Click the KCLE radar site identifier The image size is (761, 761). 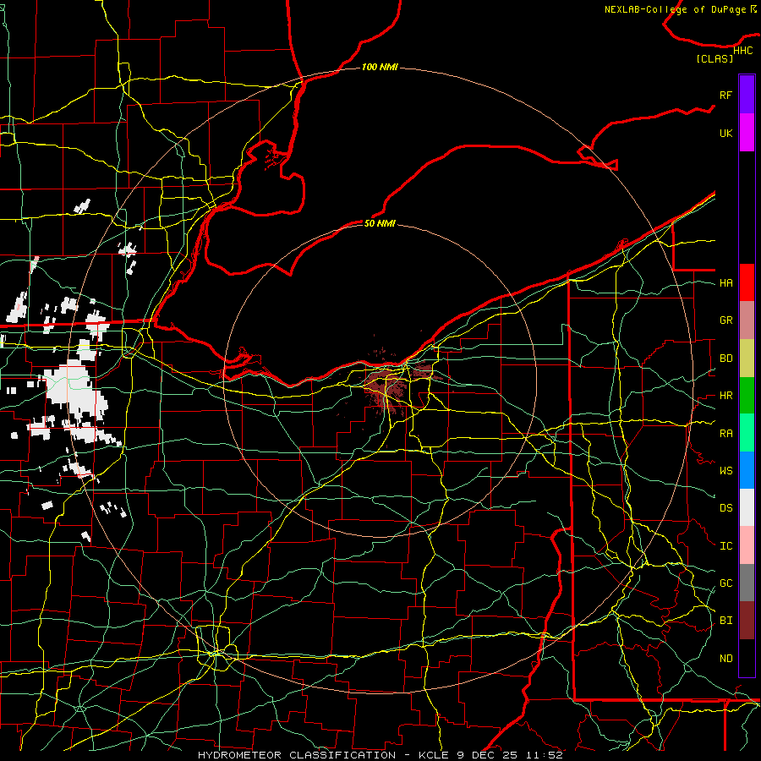tap(435, 755)
